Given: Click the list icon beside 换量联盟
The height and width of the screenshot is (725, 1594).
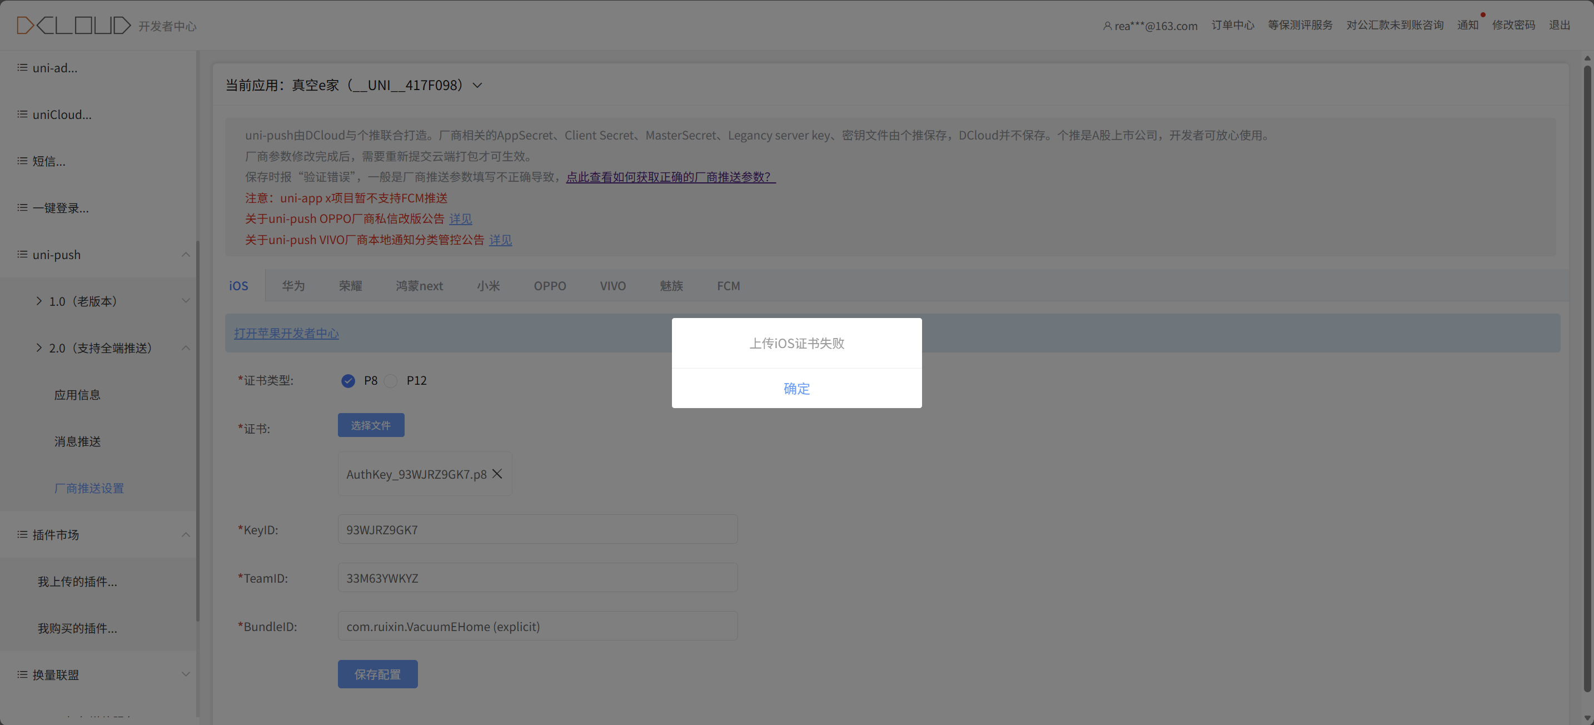Looking at the screenshot, I should 22,674.
